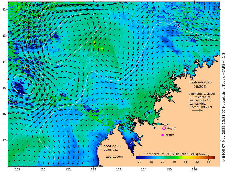Click latitude axis label -15

click(4, 88)
